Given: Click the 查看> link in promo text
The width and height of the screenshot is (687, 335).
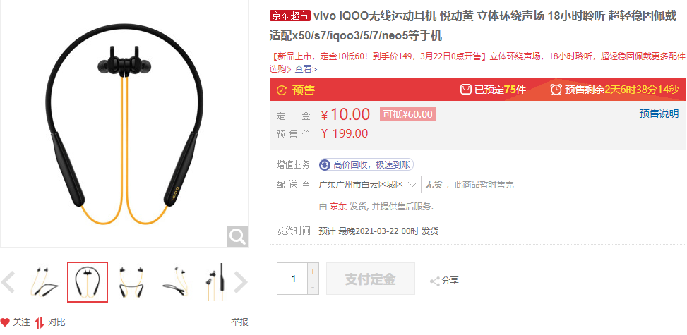Looking at the screenshot, I should pos(306,68).
